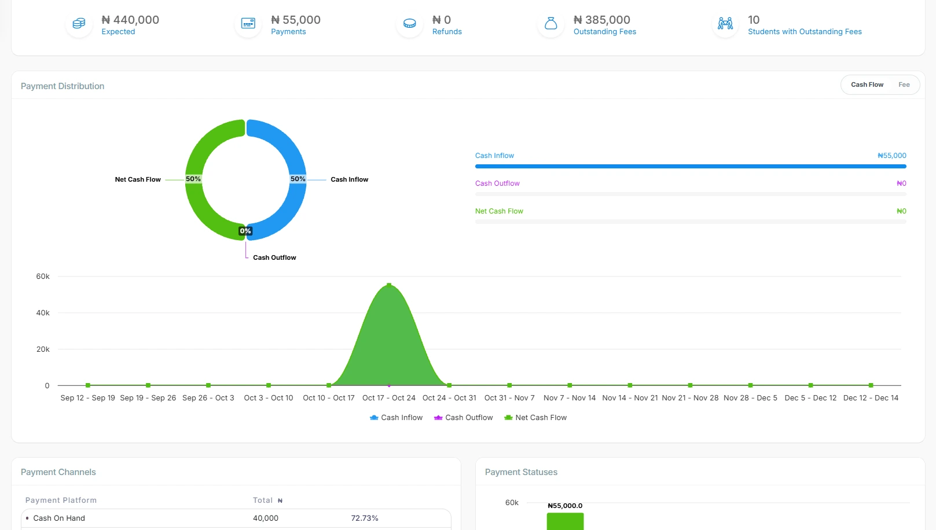Click the Sep 12 - Sep 19 data point
The image size is (936, 530).
pyautogui.click(x=88, y=385)
